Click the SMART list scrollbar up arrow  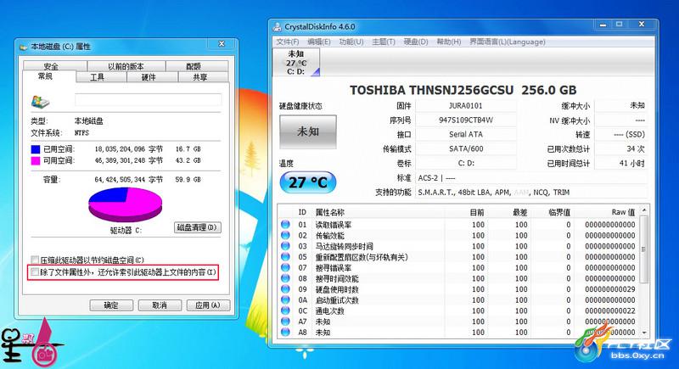pos(644,210)
